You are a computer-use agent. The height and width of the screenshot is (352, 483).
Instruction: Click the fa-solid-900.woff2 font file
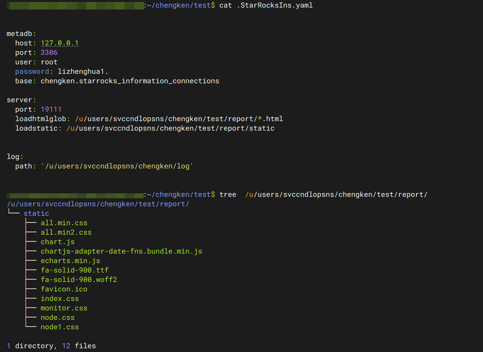(78, 280)
